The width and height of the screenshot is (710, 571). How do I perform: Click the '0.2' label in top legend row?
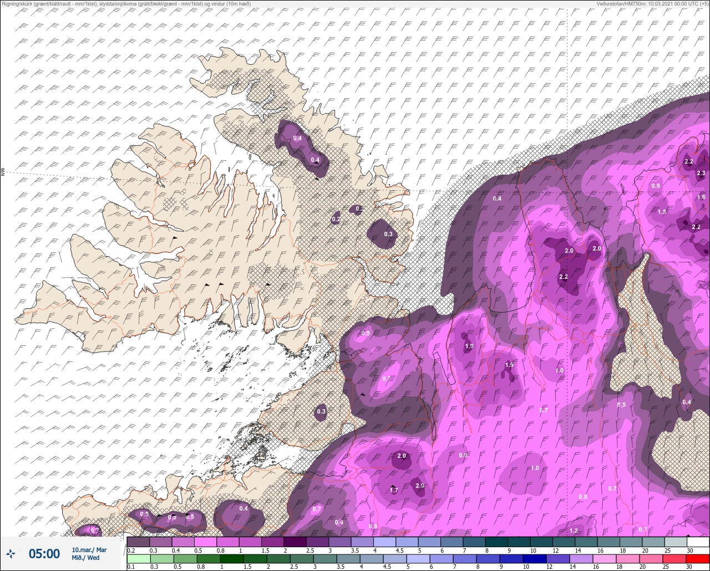[x=131, y=550]
